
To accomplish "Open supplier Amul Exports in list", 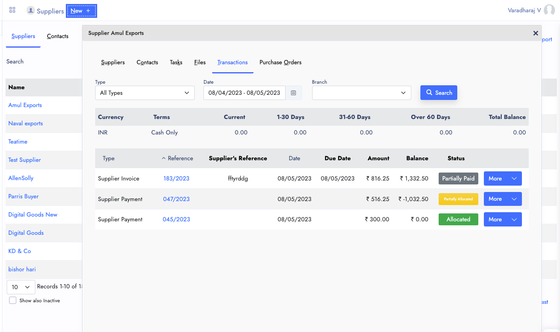I will pyautogui.click(x=25, y=105).
